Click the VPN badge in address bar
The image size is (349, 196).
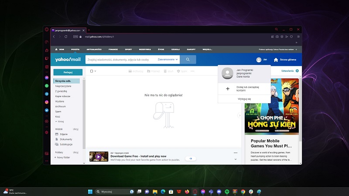75,37
